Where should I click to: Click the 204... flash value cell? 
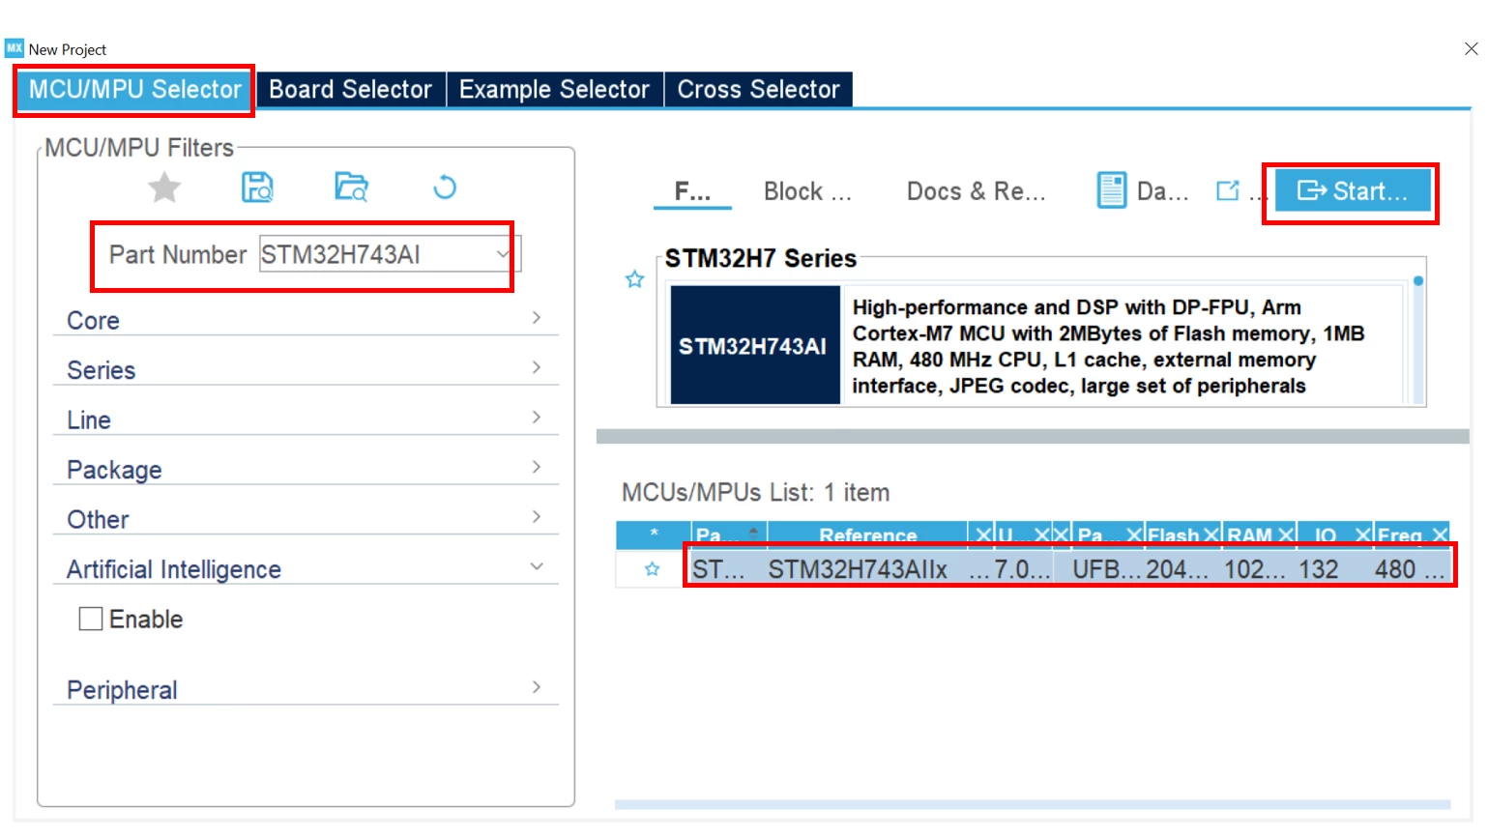pos(1177,569)
